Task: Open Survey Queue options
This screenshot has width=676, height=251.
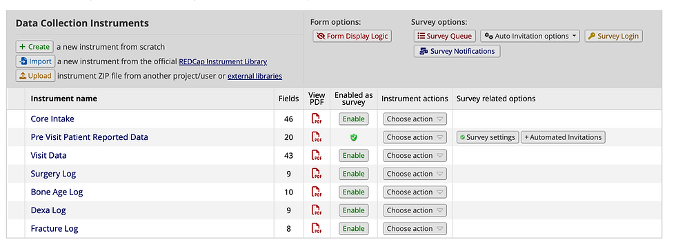Action: pos(445,37)
